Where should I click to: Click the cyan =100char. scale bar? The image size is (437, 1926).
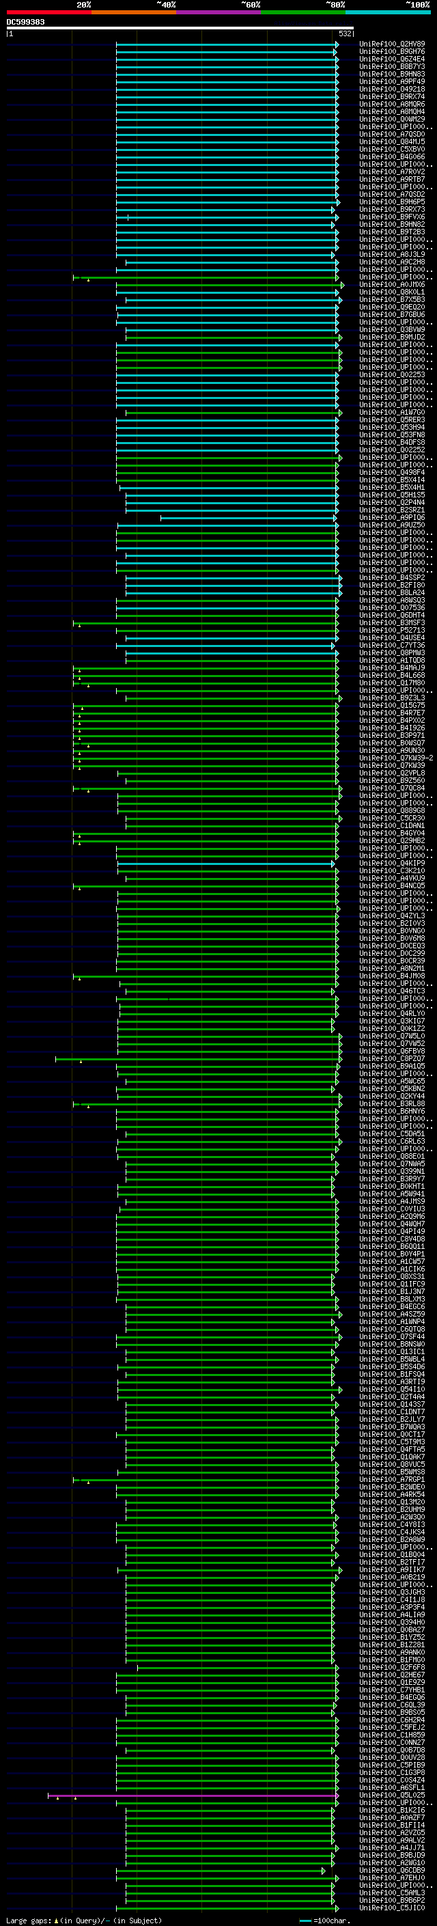click(x=305, y=1921)
